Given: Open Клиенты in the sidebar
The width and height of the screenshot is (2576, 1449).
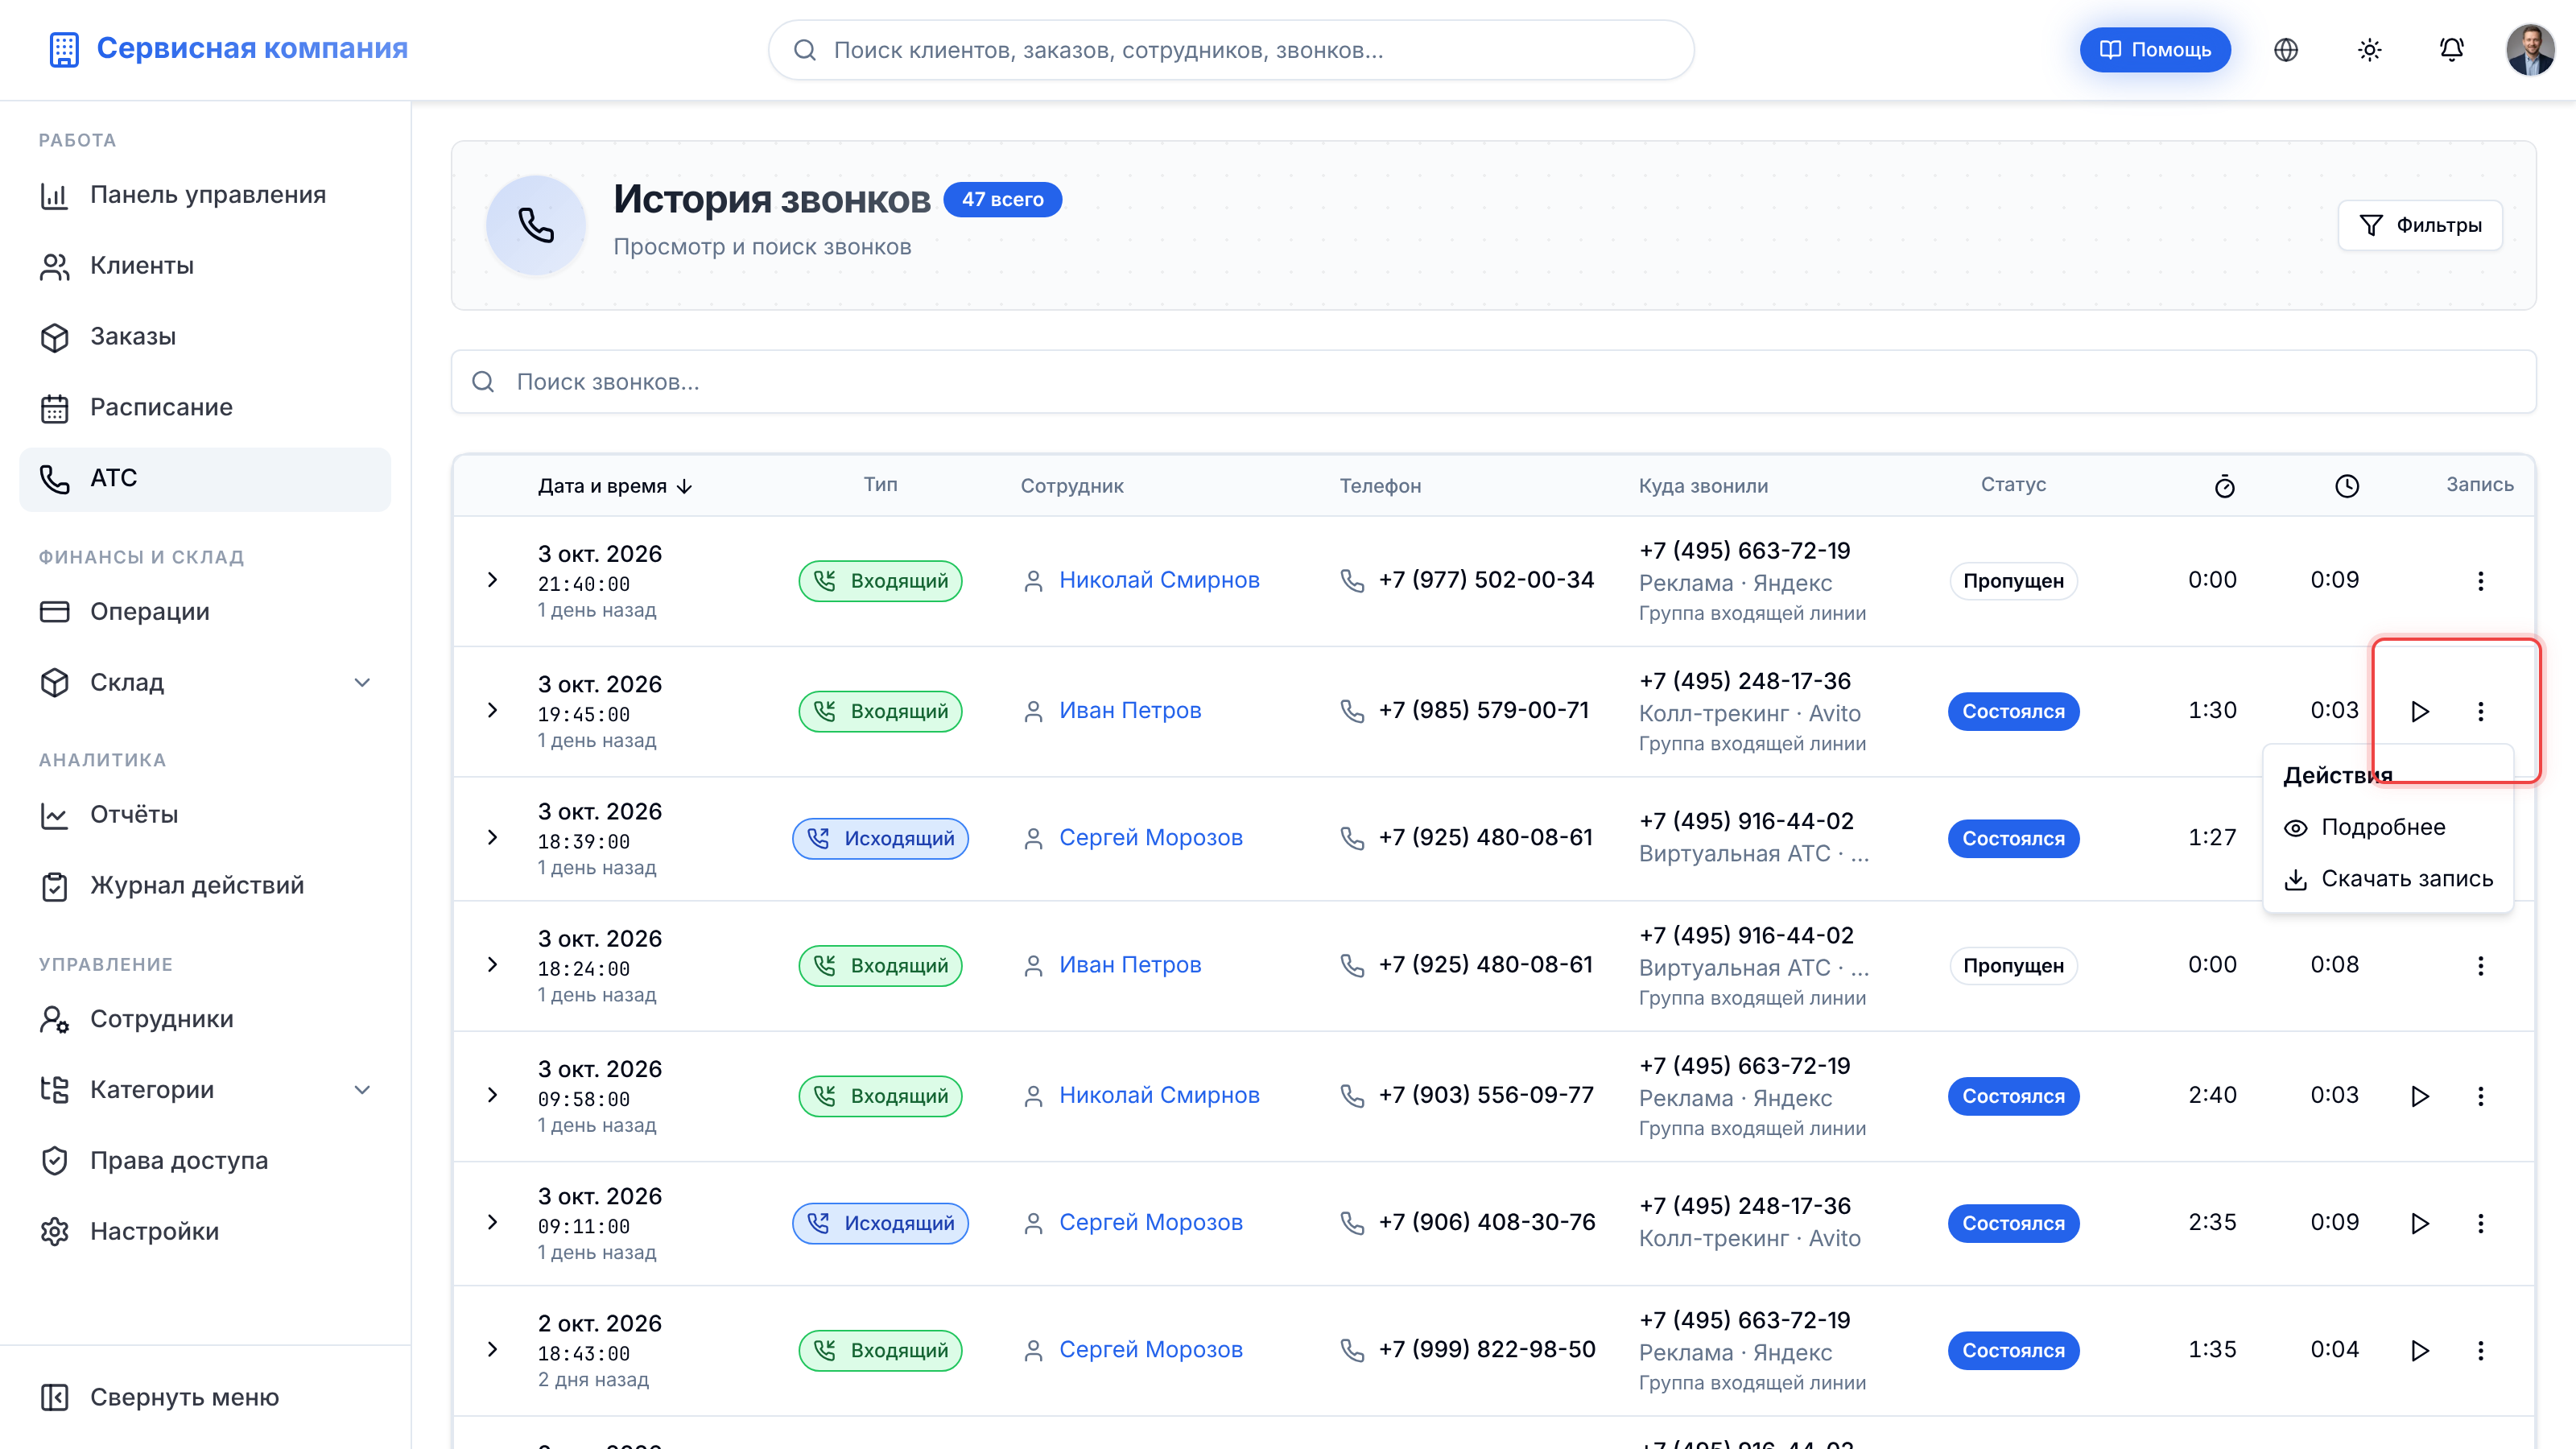Looking at the screenshot, I should (x=205, y=266).
